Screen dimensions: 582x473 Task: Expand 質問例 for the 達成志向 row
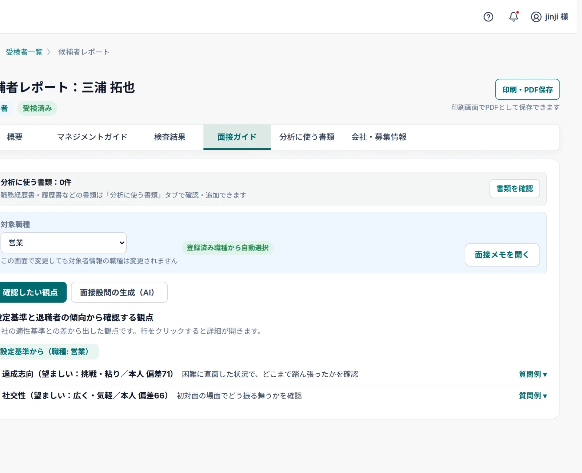click(533, 374)
